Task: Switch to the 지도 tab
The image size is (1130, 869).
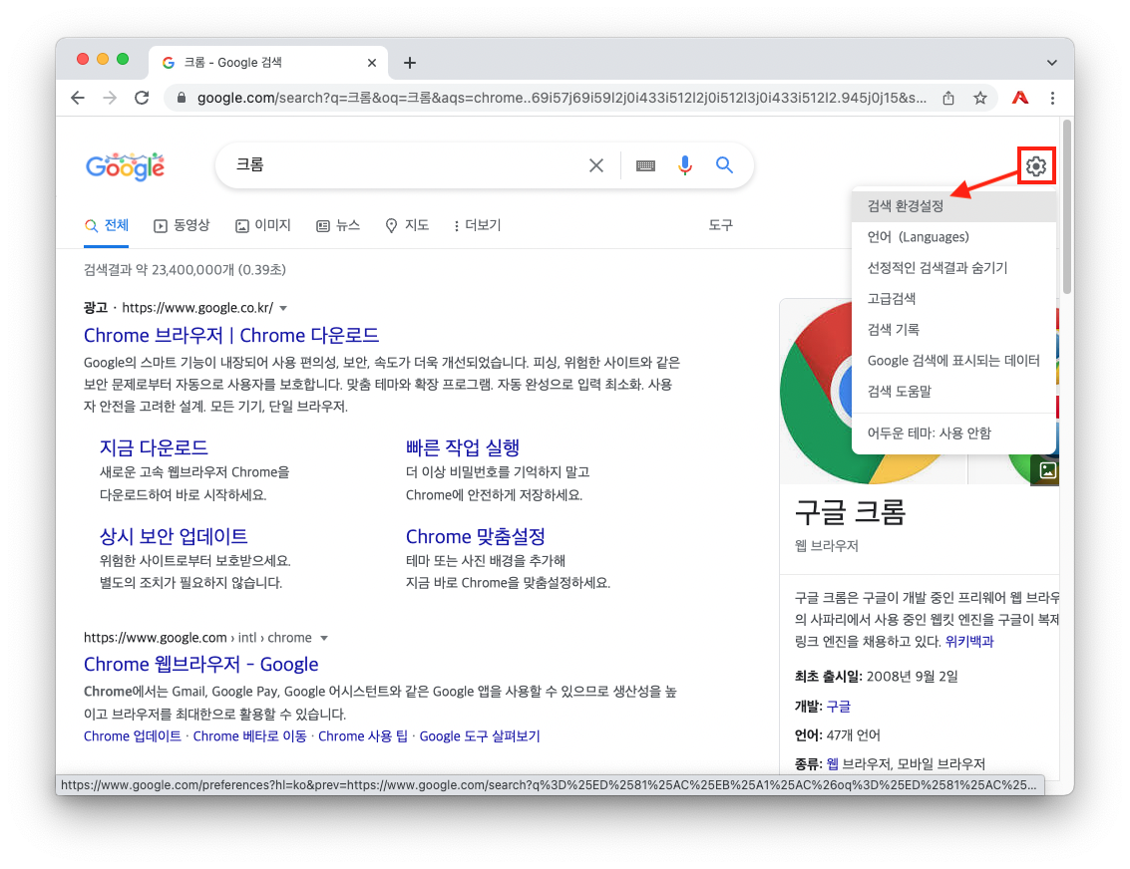Action: point(407,225)
